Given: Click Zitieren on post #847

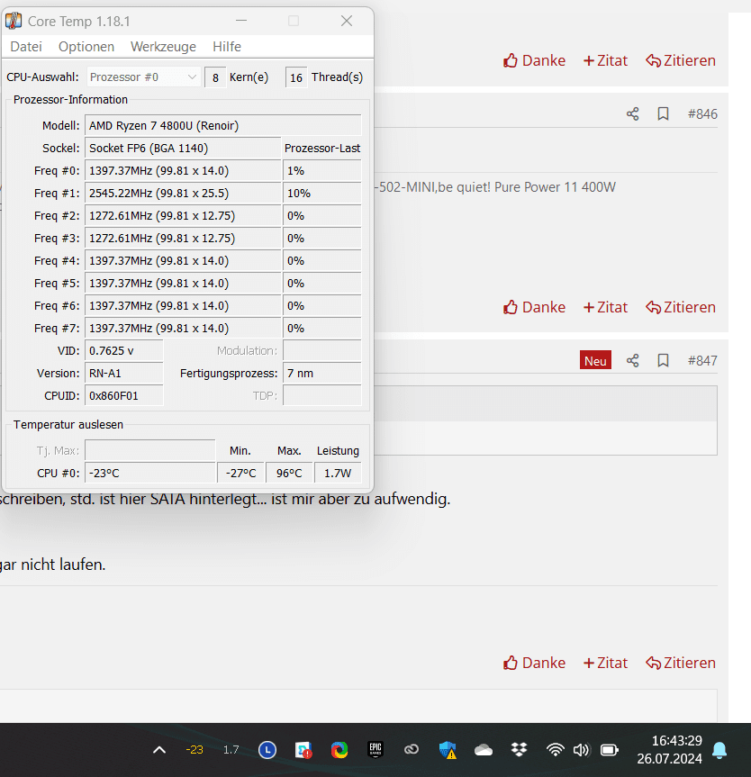Looking at the screenshot, I should click(681, 663).
